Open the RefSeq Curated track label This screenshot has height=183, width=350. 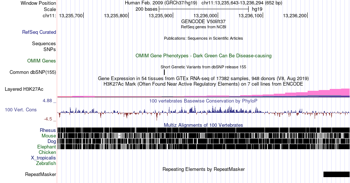[x=39, y=32]
